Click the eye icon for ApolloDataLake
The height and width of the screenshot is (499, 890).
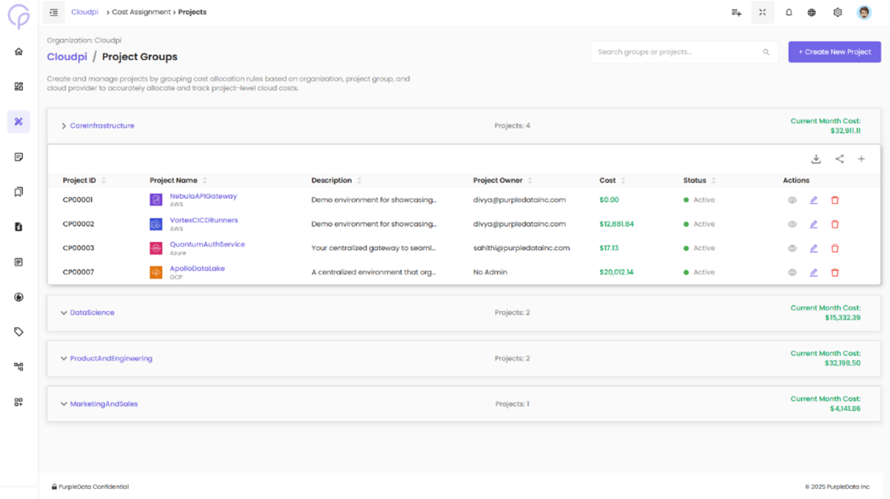click(x=792, y=272)
